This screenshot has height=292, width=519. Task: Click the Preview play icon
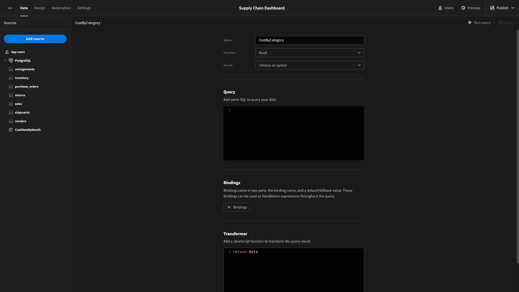[x=463, y=8]
